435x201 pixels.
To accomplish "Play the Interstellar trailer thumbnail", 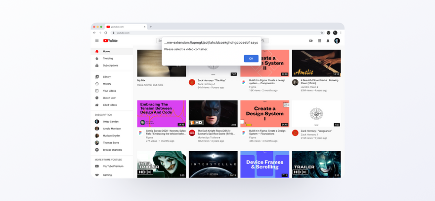I will (x=213, y=164).
